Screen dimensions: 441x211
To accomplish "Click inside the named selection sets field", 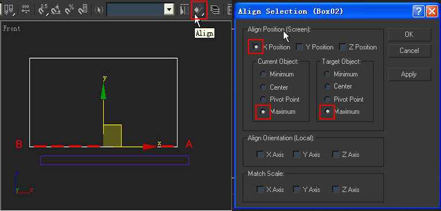I will [135, 10].
